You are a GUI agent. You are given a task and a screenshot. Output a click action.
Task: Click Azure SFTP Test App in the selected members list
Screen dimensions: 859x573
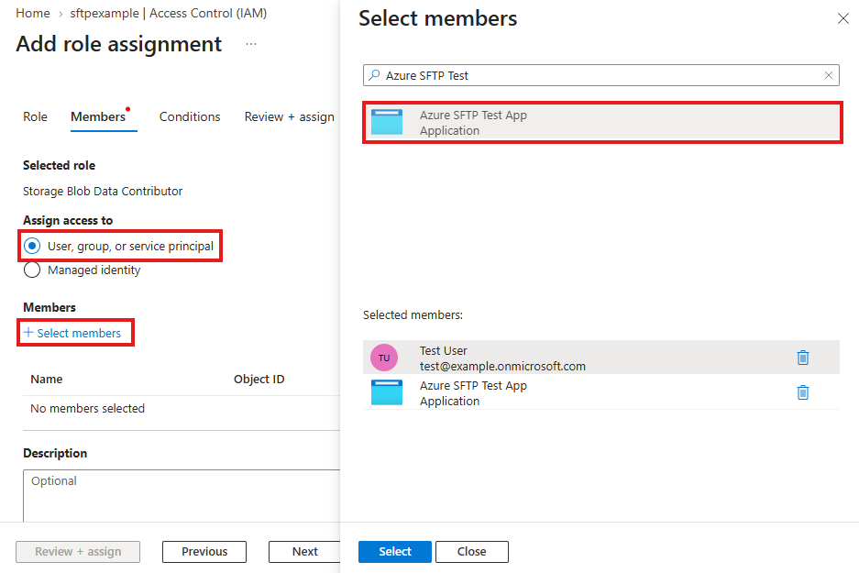click(473, 386)
